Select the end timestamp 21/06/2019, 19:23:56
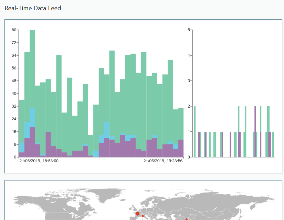Viewport: 284px width, 220px height. (x=163, y=161)
